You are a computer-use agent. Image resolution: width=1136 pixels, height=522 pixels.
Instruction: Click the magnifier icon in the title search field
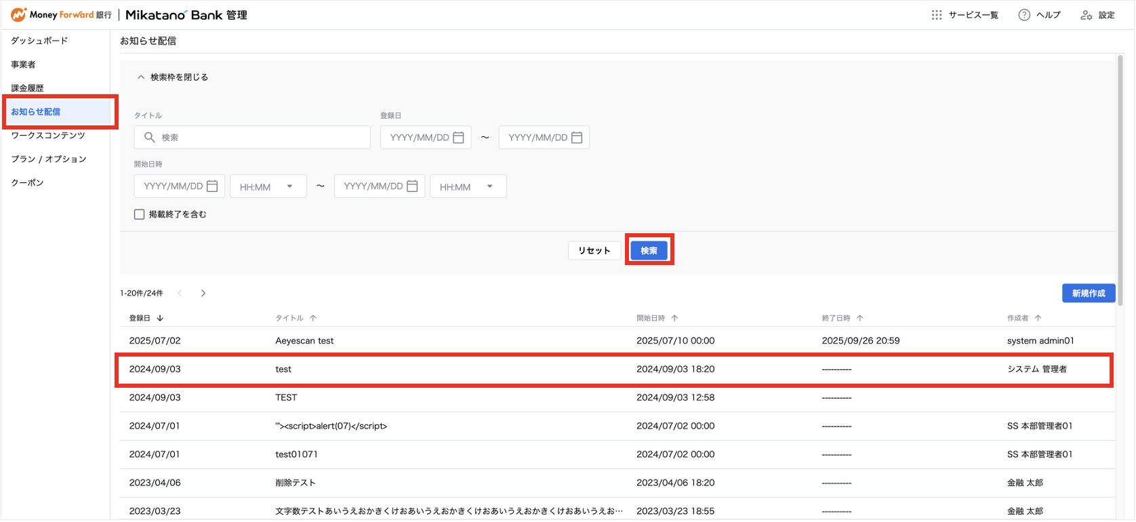[150, 137]
